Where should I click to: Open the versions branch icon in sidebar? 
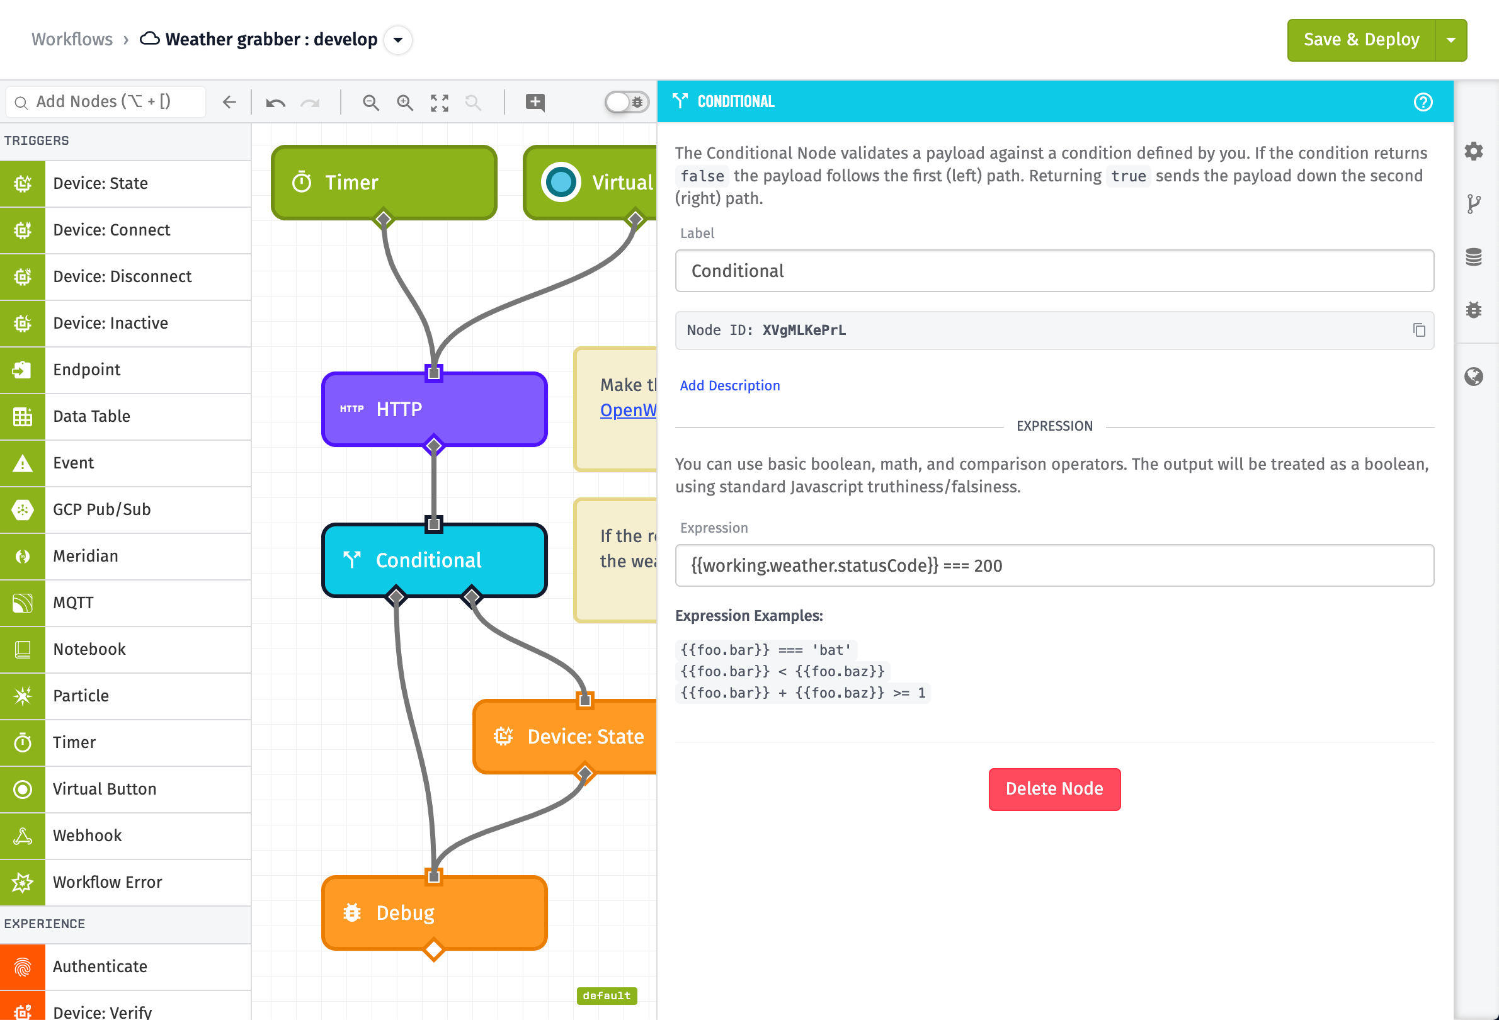point(1473,204)
